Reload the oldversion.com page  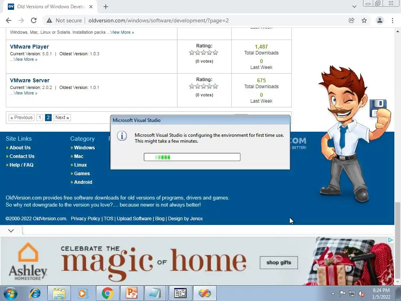click(x=34, y=20)
